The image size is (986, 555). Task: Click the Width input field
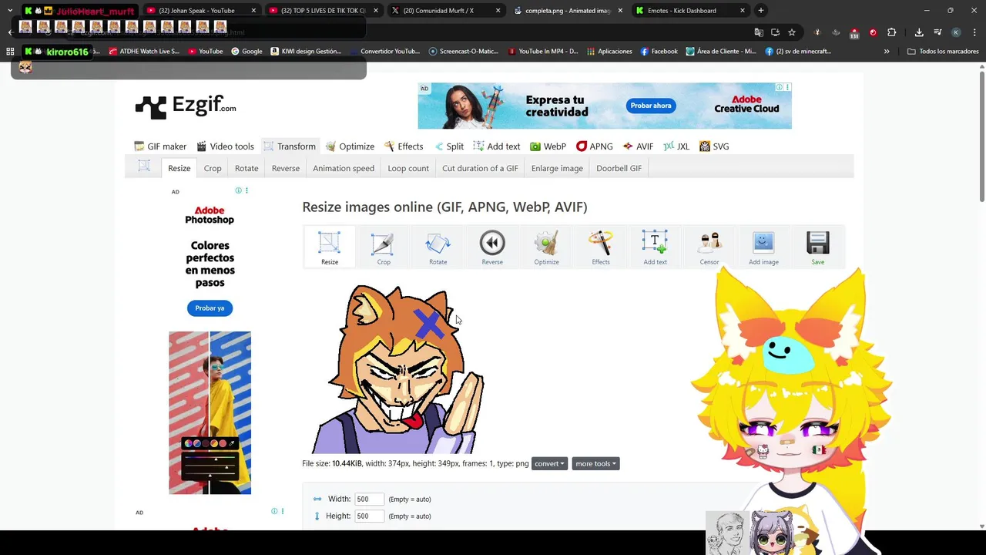tap(369, 499)
